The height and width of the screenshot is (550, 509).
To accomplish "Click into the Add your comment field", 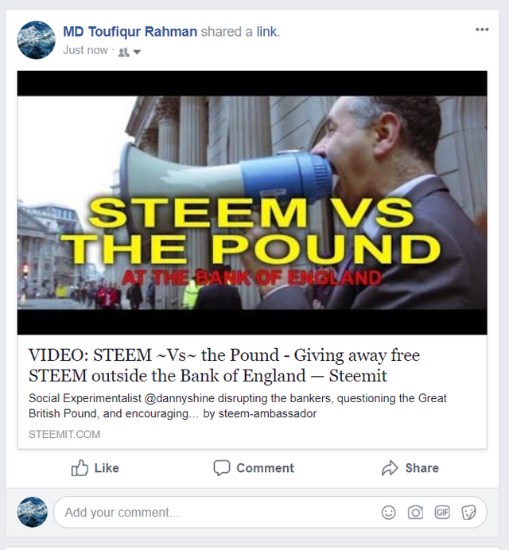I will pyautogui.click(x=270, y=512).
